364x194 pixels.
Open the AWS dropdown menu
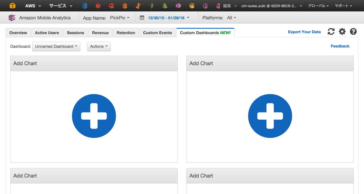[33, 6]
